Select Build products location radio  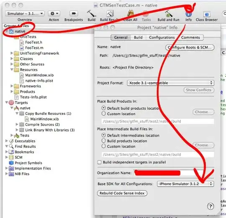(103, 141)
